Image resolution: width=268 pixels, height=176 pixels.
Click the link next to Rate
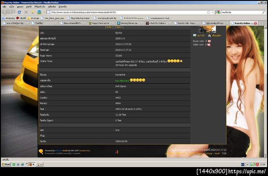pos(119,27)
